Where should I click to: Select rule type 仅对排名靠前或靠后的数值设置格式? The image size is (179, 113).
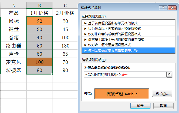128,34
